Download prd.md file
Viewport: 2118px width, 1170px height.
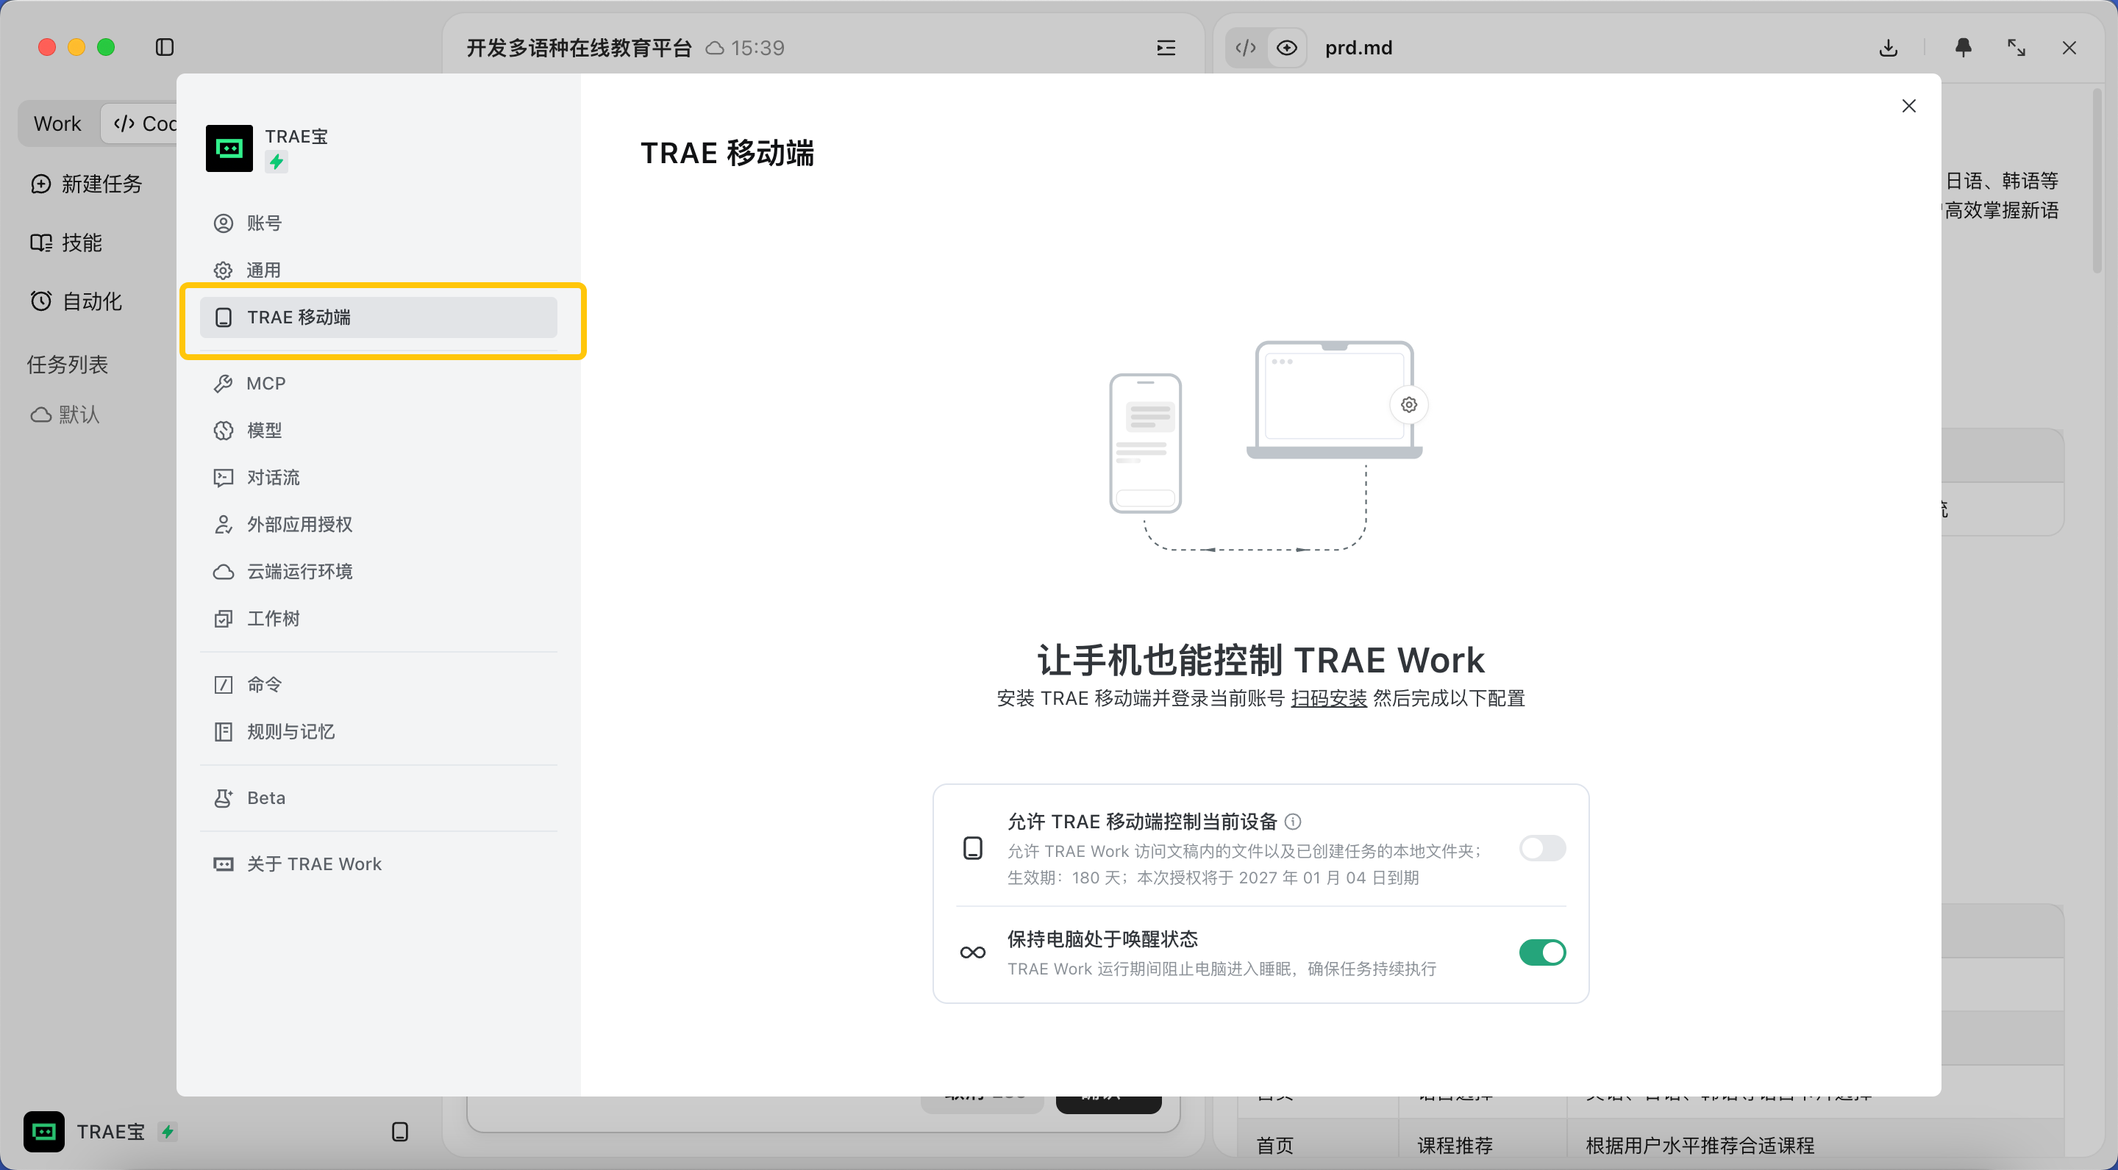pos(1889,48)
